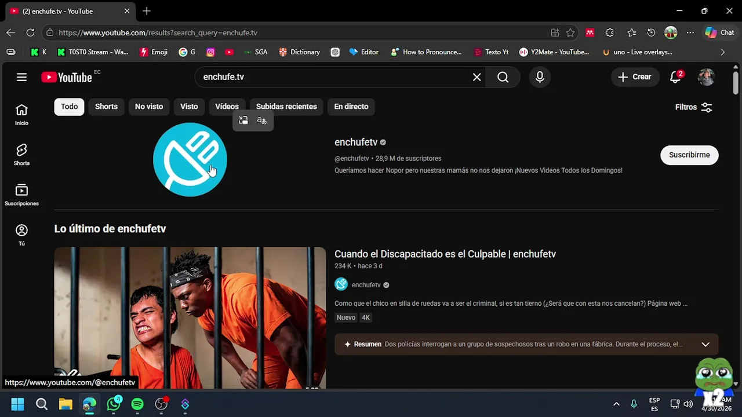Show more bookmarks with the chevron
The width and height of the screenshot is (742, 417).
click(x=722, y=52)
